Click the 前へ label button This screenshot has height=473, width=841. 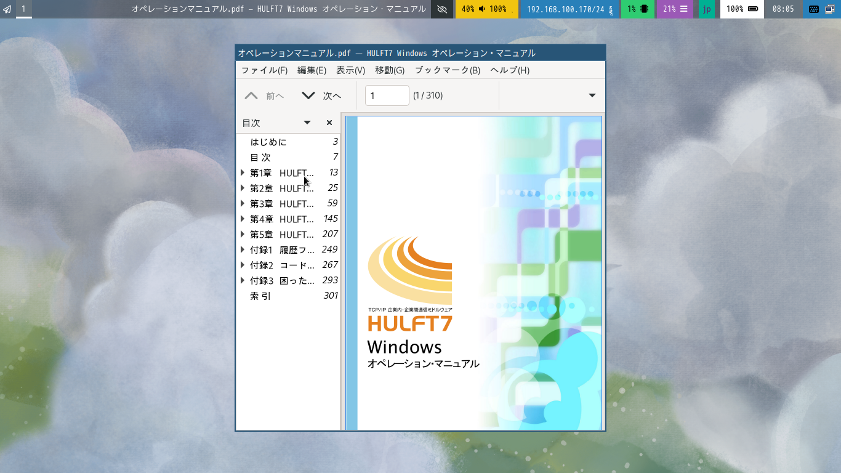(x=275, y=95)
